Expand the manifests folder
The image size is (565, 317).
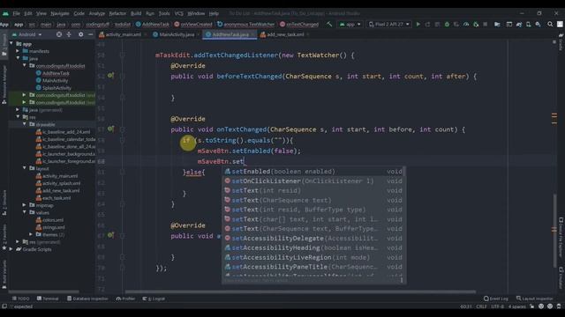point(18,51)
